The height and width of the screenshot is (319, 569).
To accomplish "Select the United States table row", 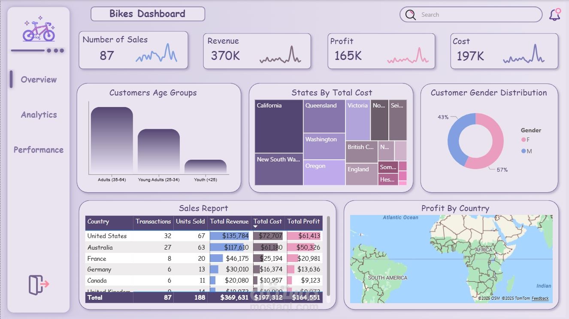I will [204, 236].
